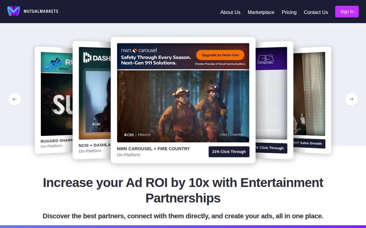Click the blue shoe image on Rugged Shark
Image resolution: width=366 pixels, height=228 pixels.
coord(52,64)
